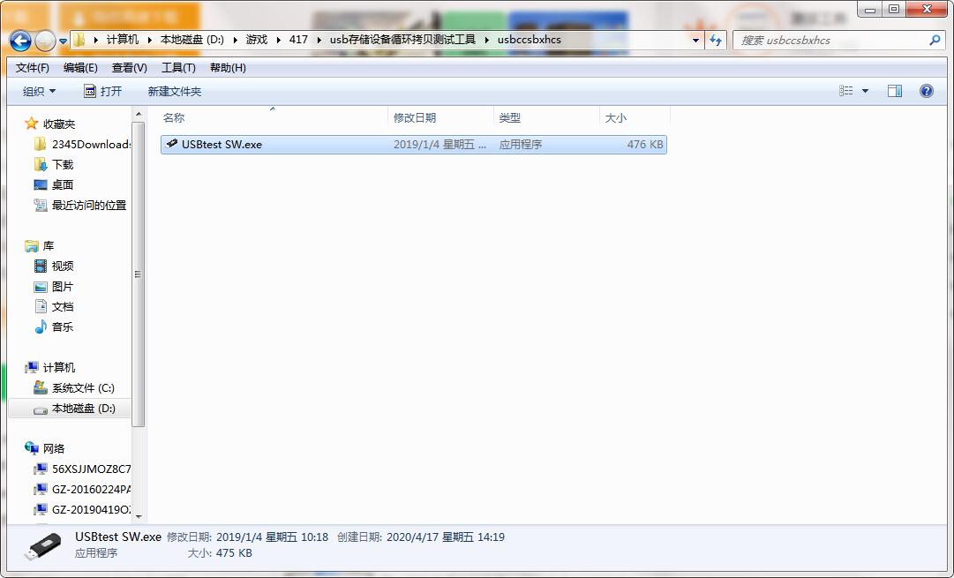Open 系统文件 (C:) drive
The image size is (954, 578).
[83, 388]
